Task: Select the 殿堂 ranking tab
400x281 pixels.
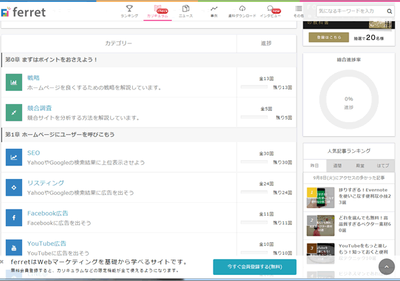Action: 360,166
